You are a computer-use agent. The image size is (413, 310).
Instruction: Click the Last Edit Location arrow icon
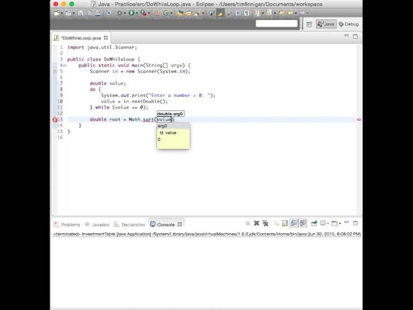tap(281, 13)
